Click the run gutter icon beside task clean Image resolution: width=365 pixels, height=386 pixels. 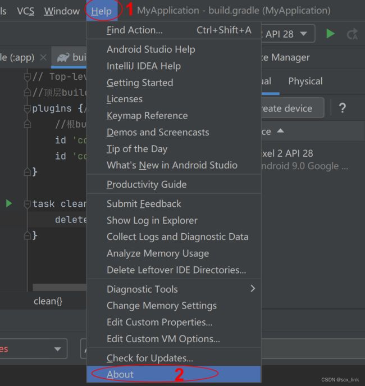click(x=9, y=203)
